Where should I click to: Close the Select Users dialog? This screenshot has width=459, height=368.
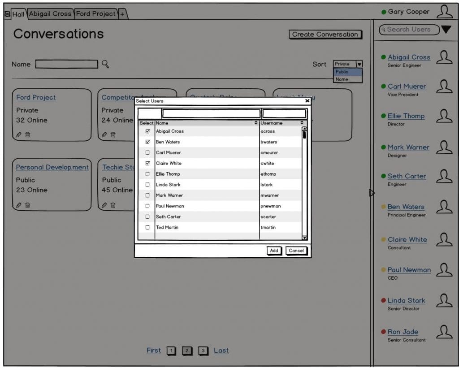pos(307,101)
